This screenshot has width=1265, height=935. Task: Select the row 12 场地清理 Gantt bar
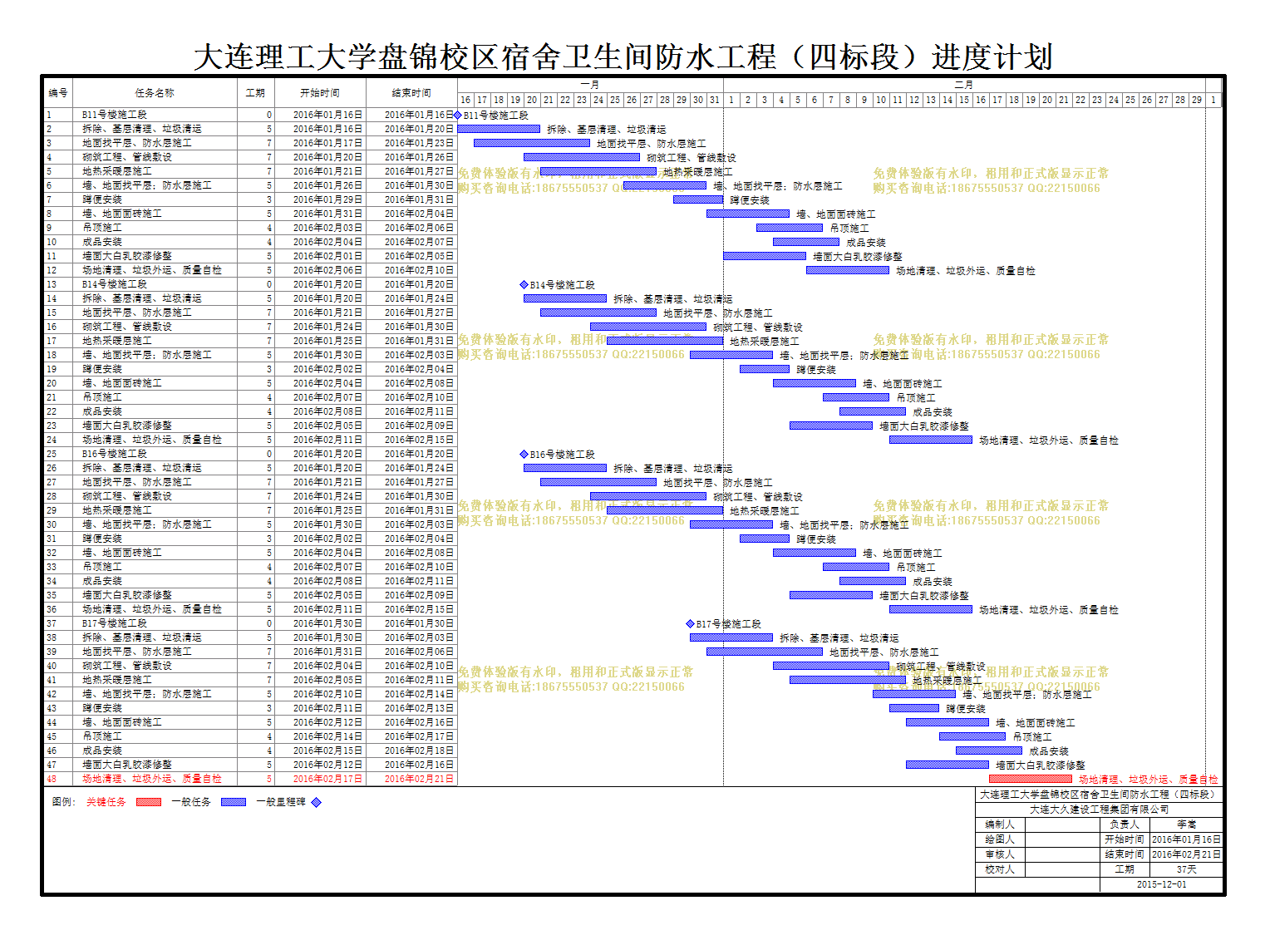point(848,270)
